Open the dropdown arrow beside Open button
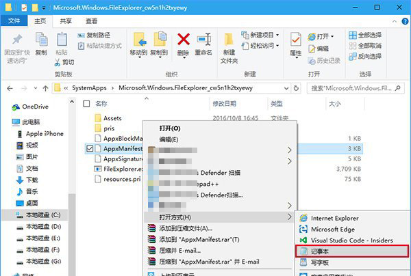The height and width of the screenshot is (276, 411). [x=332, y=36]
